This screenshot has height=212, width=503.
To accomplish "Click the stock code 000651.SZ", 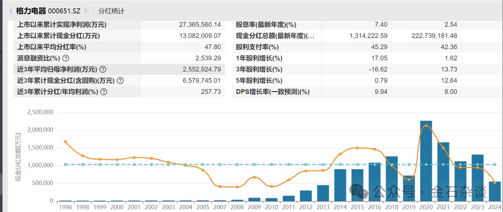I will pos(65,11).
